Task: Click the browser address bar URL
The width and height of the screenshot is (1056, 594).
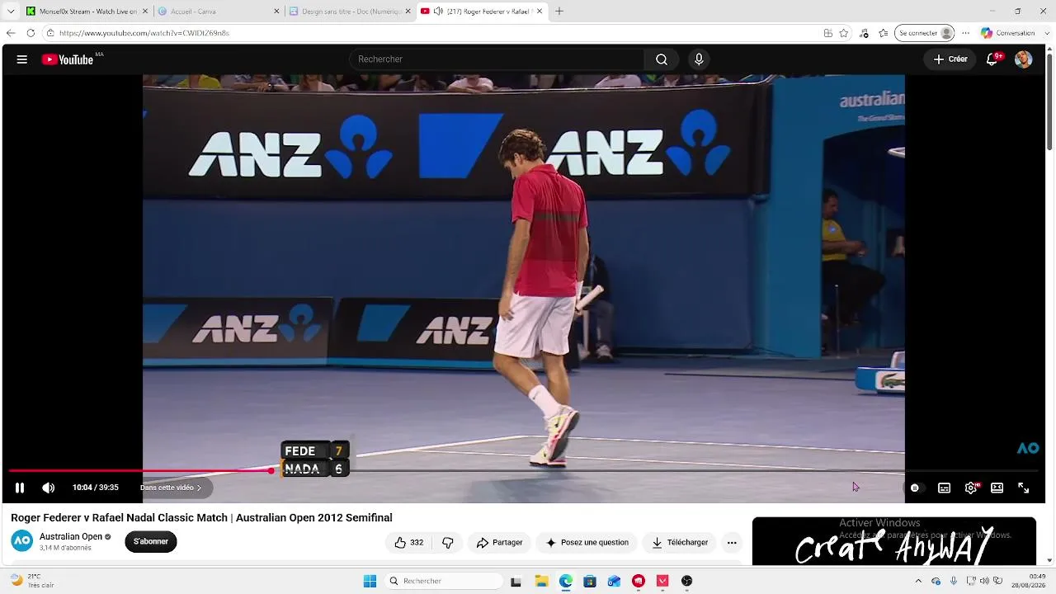Action: coord(144,33)
